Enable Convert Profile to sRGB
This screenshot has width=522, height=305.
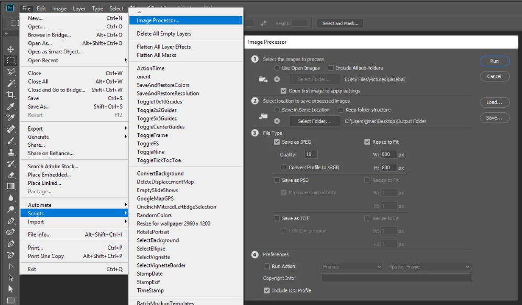click(x=283, y=168)
